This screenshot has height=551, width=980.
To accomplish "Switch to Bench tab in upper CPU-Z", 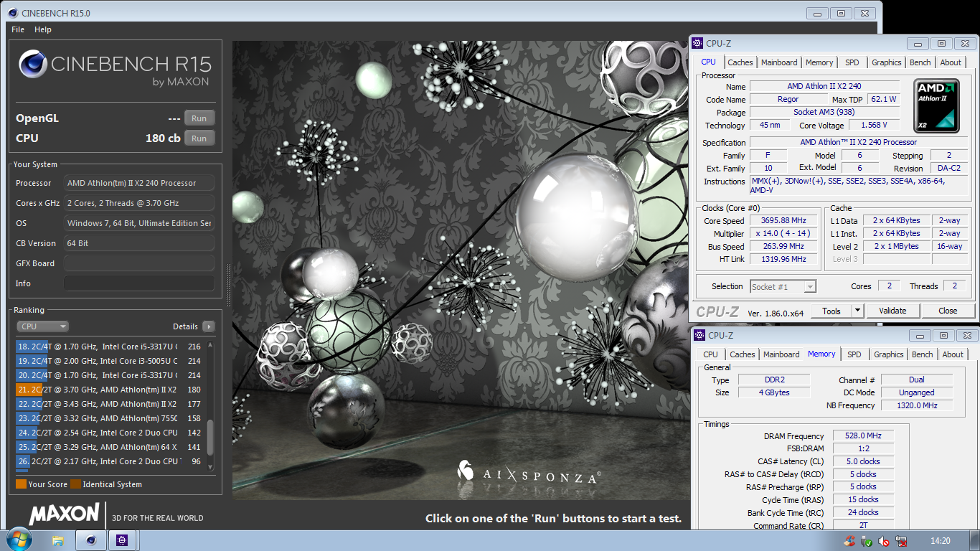I will tap(920, 62).
